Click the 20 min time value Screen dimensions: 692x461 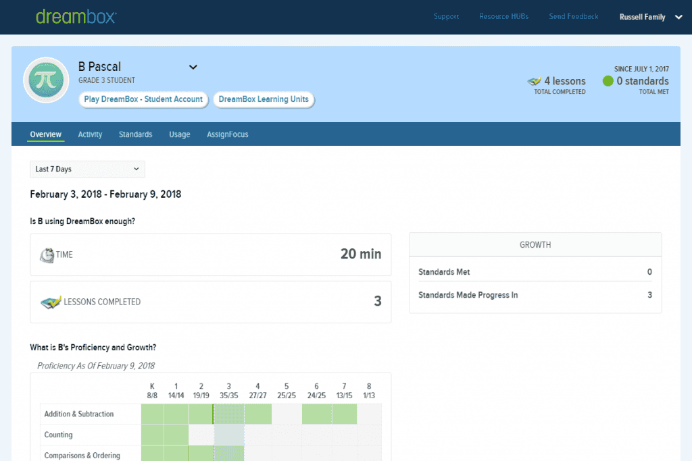click(x=361, y=254)
